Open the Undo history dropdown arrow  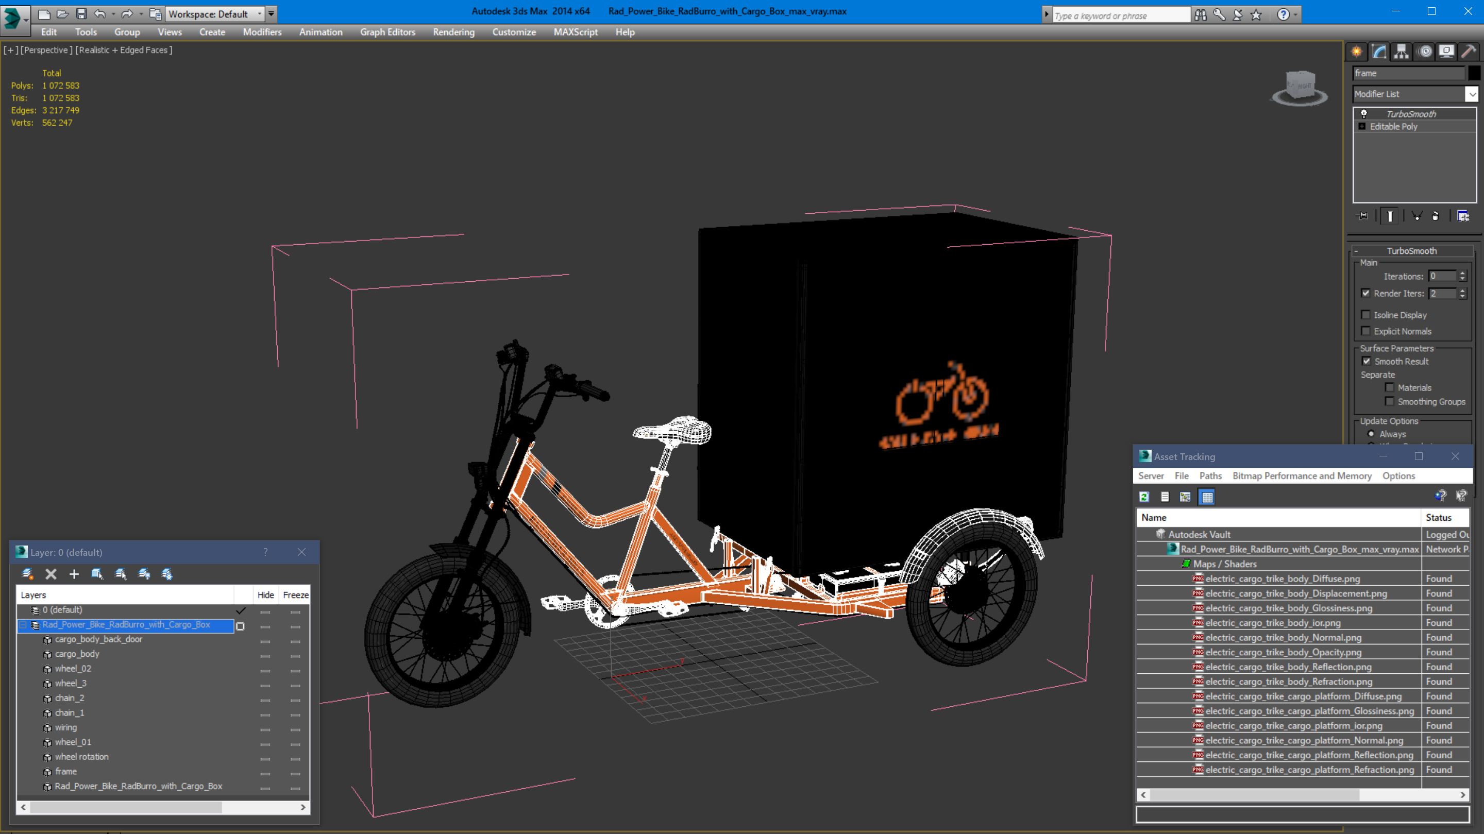113,14
